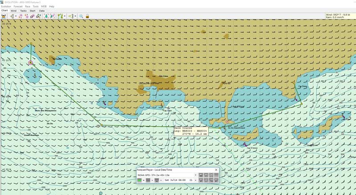Click the Sat Jul14 06:00 date field
This screenshot has height=195, width=356.
(175, 180)
